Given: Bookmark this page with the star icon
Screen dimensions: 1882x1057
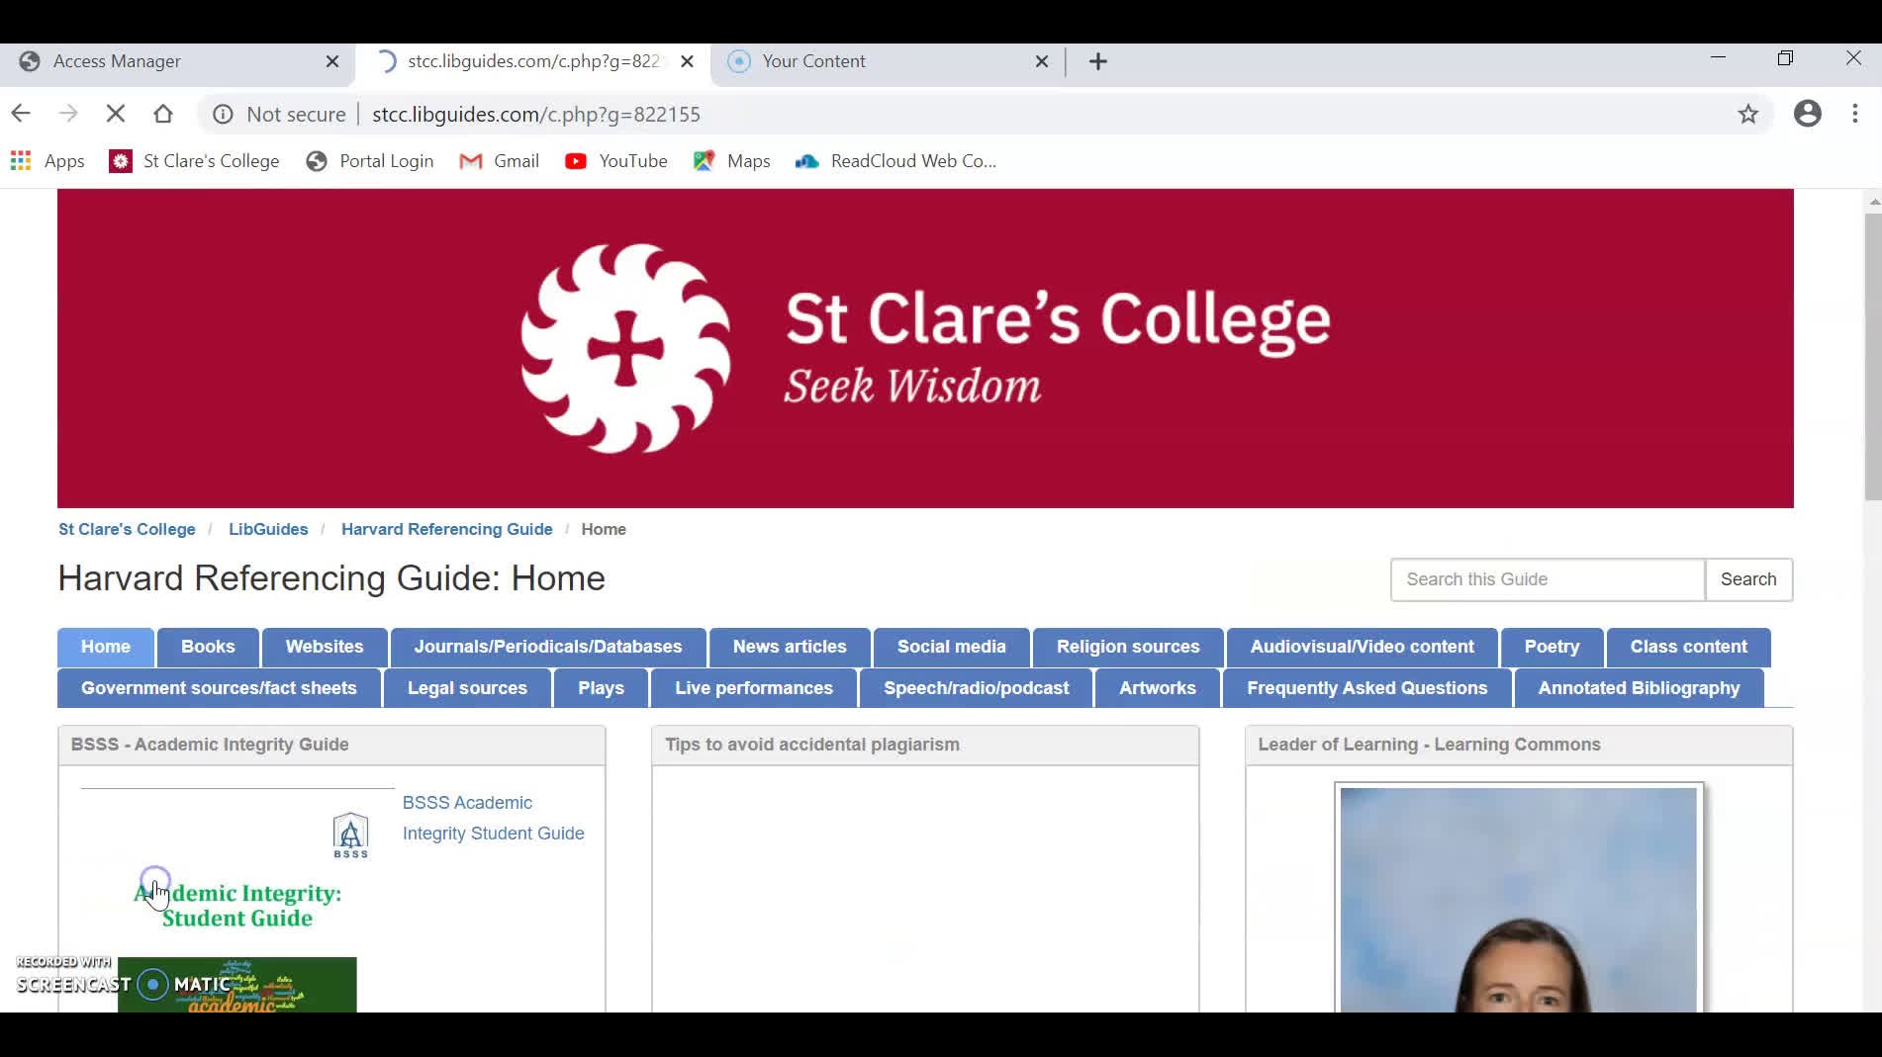Looking at the screenshot, I should pyautogui.click(x=1748, y=114).
